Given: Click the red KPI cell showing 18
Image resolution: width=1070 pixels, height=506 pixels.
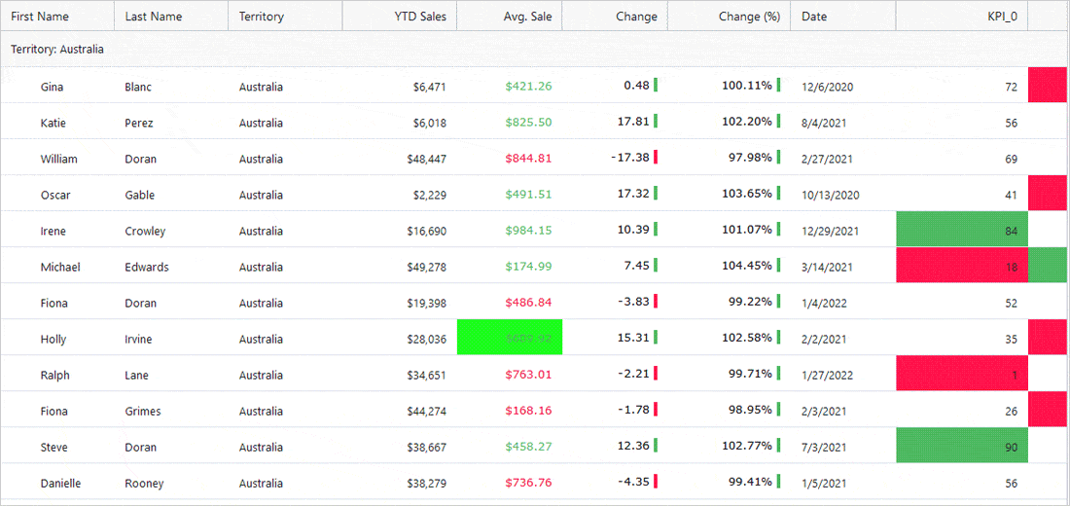Looking at the screenshot, I should [x=961, y=267].
